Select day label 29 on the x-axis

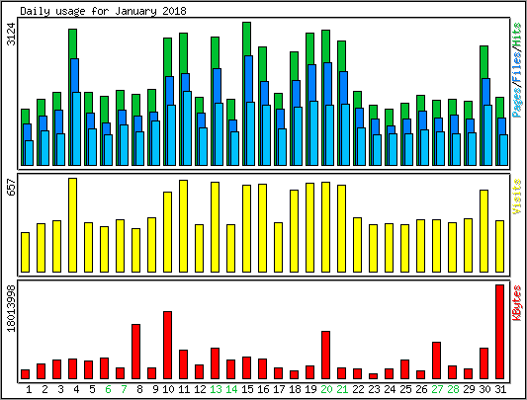click(x=469, y=389)
